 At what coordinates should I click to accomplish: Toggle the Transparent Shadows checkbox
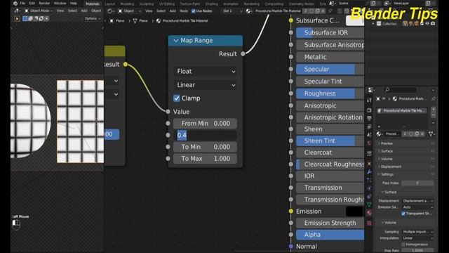[403, 214]
